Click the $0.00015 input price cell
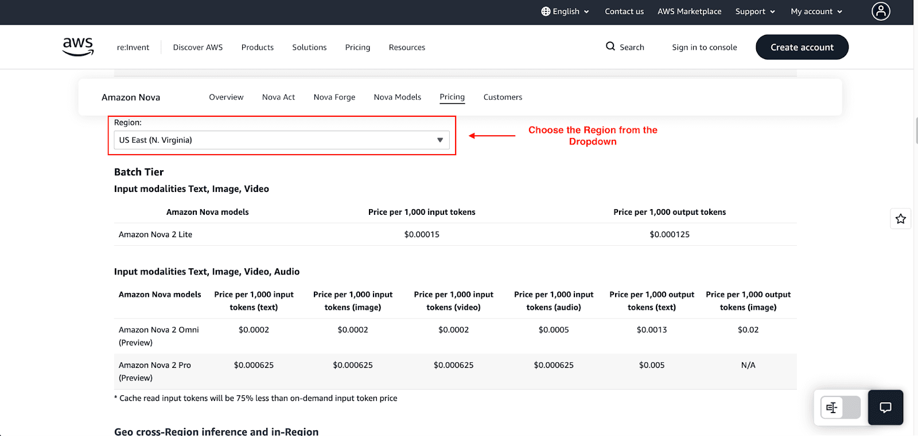The width and height of the screenshot is (918, 436). [422, 234]
